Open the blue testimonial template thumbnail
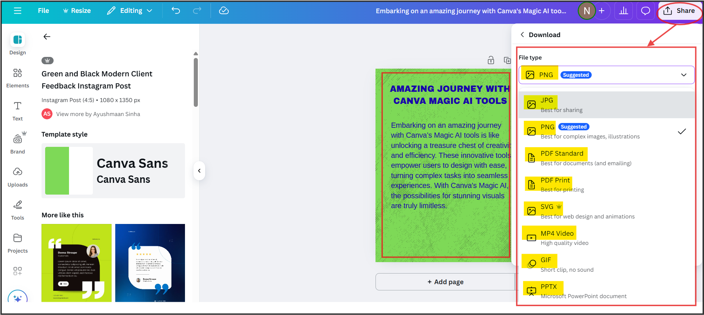This screenshot has height=315, width=704. pyautogui.click(x=150, y=263)
